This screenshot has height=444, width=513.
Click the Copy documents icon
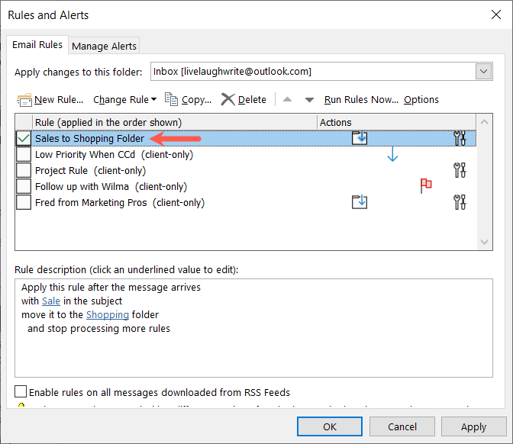171,99
